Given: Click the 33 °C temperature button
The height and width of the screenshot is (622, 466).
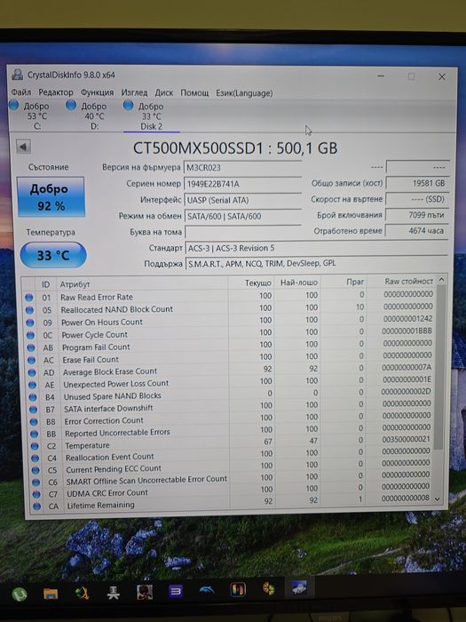Looking at the screenshot, I should 53,255.
